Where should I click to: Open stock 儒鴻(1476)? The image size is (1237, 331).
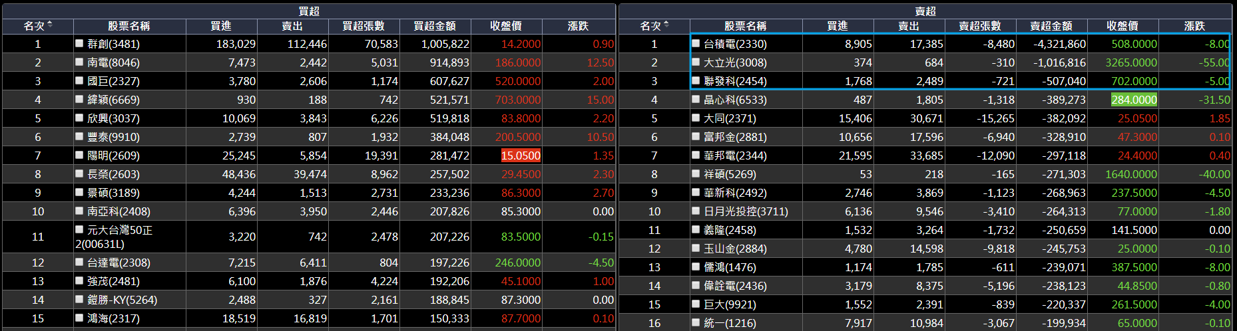[730, 267]
